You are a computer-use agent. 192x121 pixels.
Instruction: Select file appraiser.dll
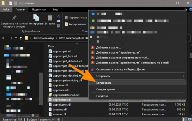click(x=60, y=85)
